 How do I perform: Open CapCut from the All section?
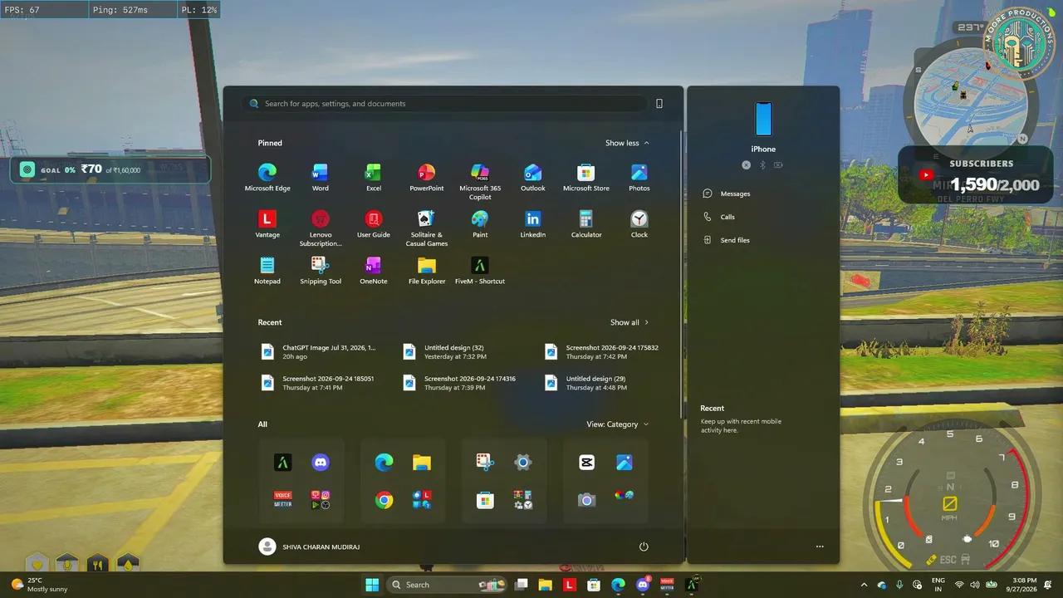click(587, 463)
